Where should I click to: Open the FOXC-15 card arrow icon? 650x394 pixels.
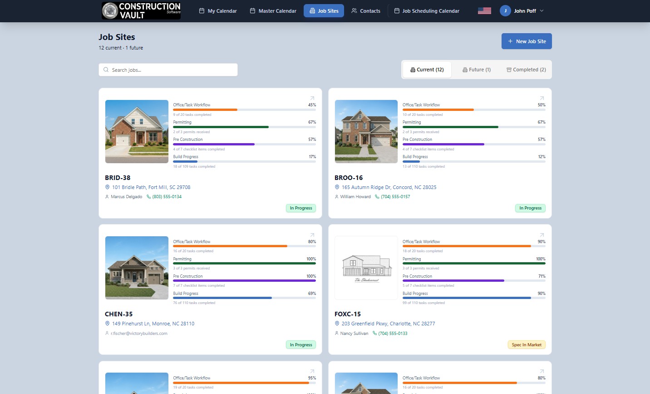tap(542, 235)
